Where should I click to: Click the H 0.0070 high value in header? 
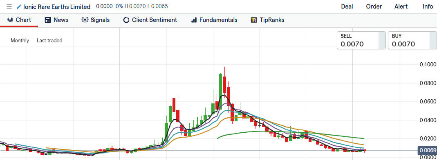[x=135, y=6]
